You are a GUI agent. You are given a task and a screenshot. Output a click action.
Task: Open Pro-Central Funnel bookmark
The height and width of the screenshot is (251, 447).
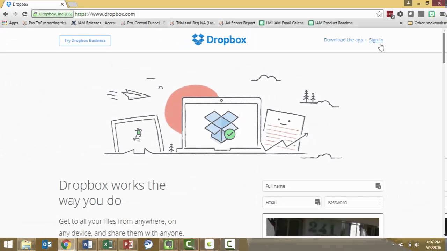point(143,23)
